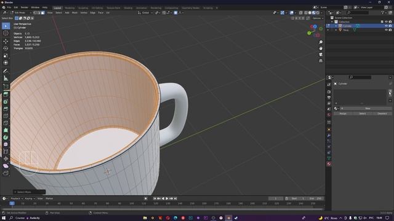
Task: Switch to the Layout workspace tab
Action: click(x=57, y=8)
